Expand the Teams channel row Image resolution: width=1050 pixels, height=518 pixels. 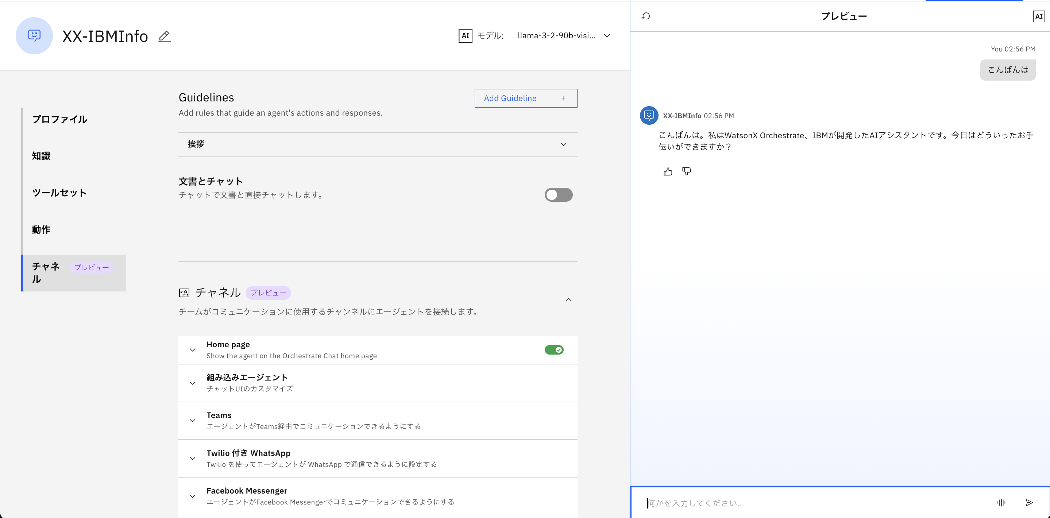[192, 421]
